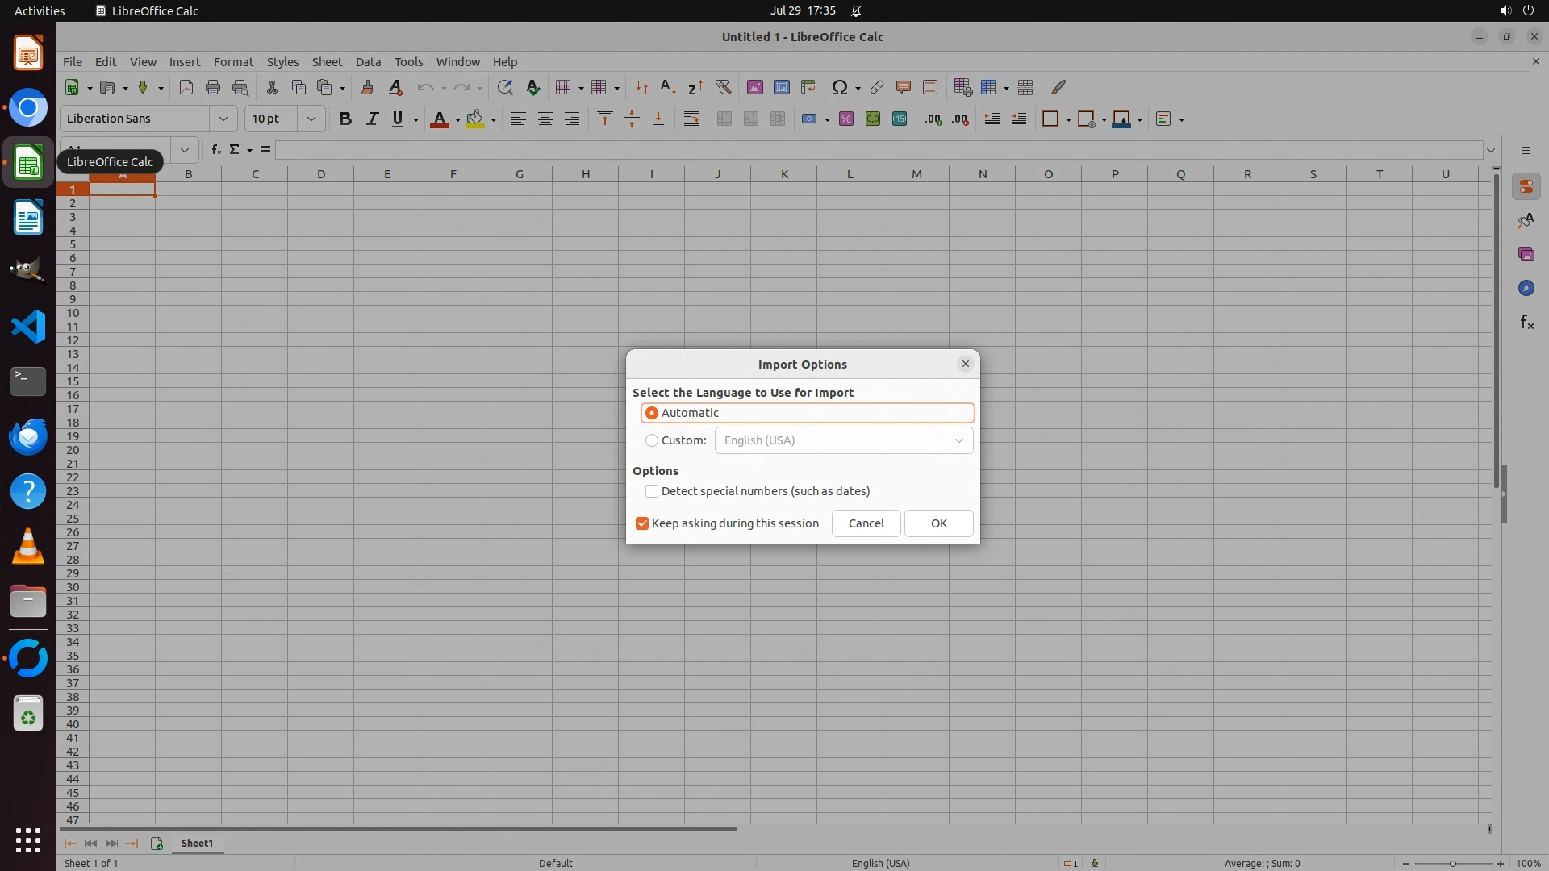Viewport: 1549px width, 871px height.
Task: Open the sidebar Navigator panel
Action: (1526, 288)
